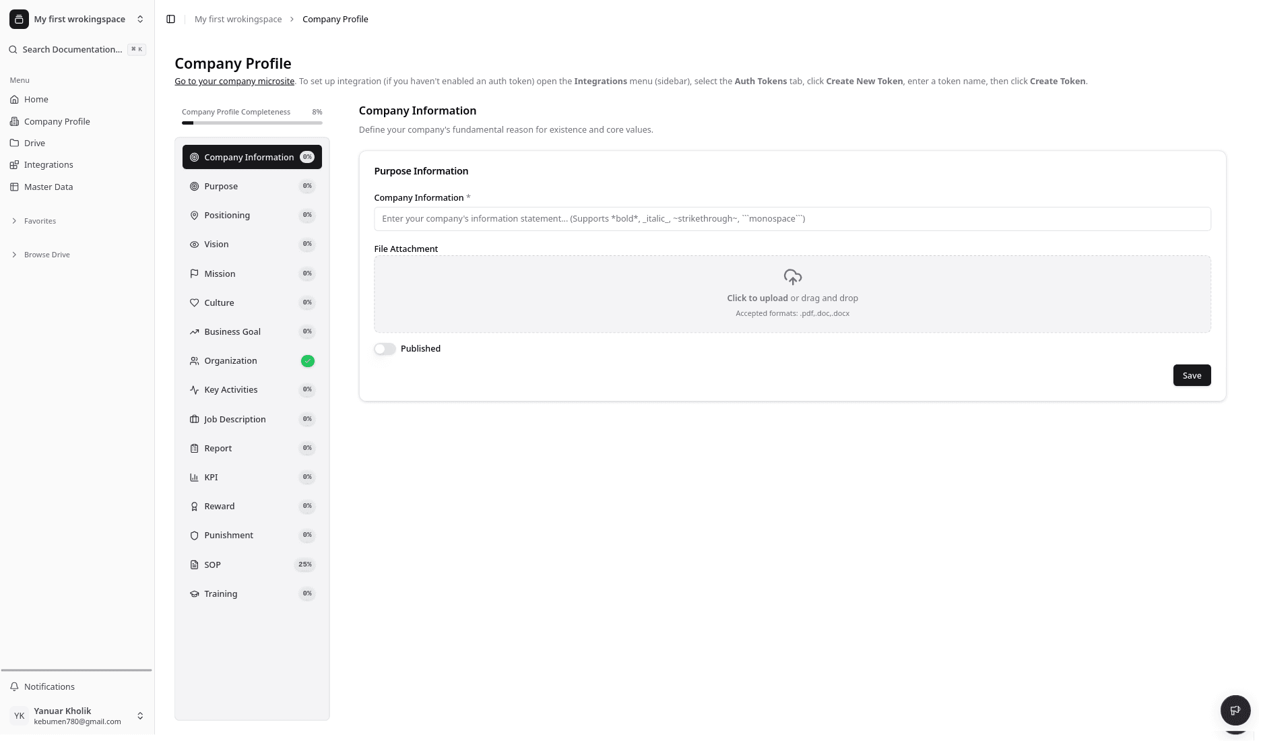This screenshot has height=741, width=1261.
Task: Click the Positioning pin icon
Action: coord(194,215)
